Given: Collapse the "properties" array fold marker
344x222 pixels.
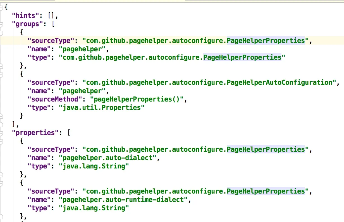Looking at the screenshot, I should point(1,133).
